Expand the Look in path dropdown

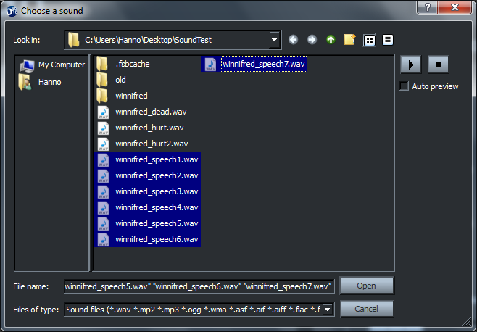click(274, 40)
